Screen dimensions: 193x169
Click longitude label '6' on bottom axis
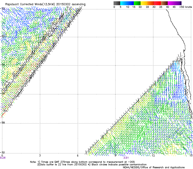pyautogui.click(x=78, y=155)
